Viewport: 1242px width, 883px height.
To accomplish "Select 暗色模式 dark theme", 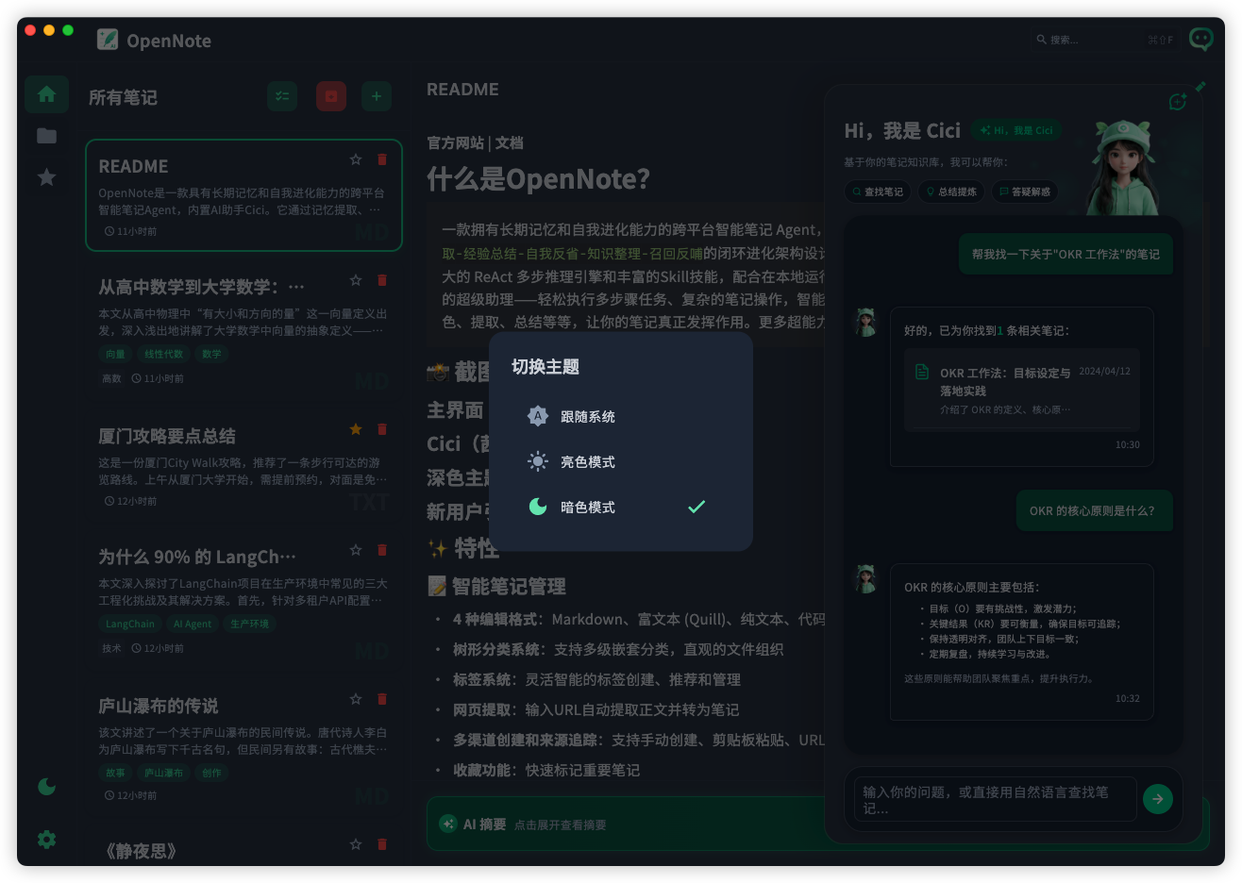I will coord(620,507).
